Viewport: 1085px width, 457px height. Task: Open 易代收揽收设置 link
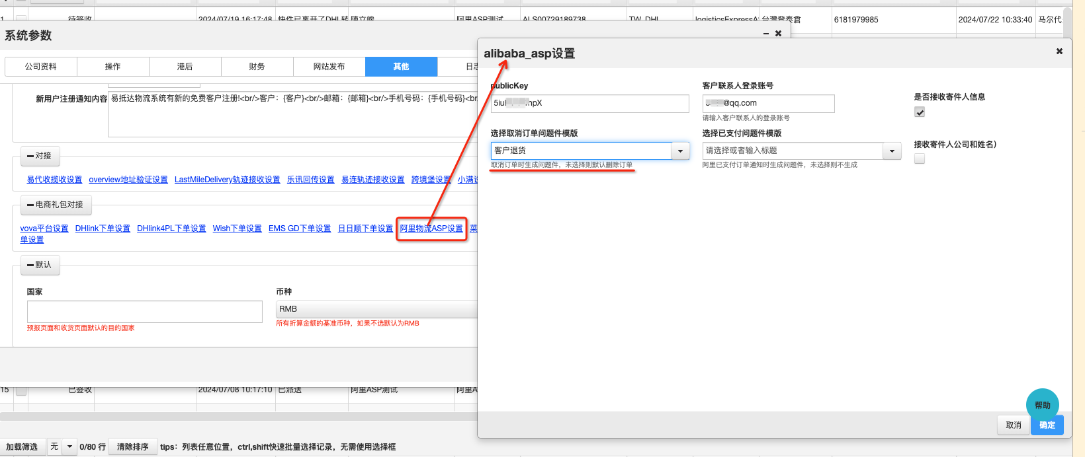pos(54,180)
